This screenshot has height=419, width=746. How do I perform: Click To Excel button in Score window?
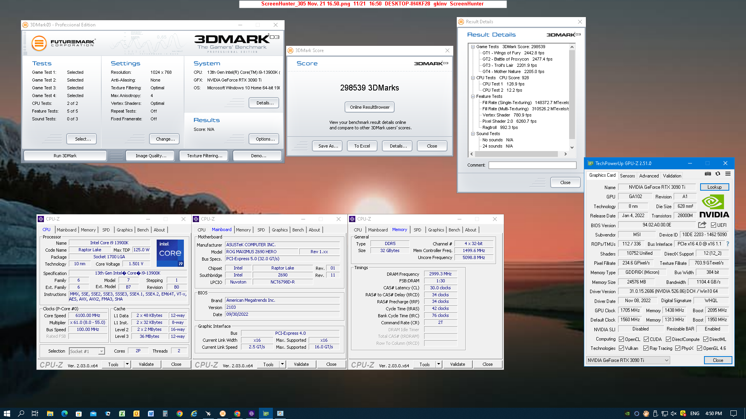point(362,146)
